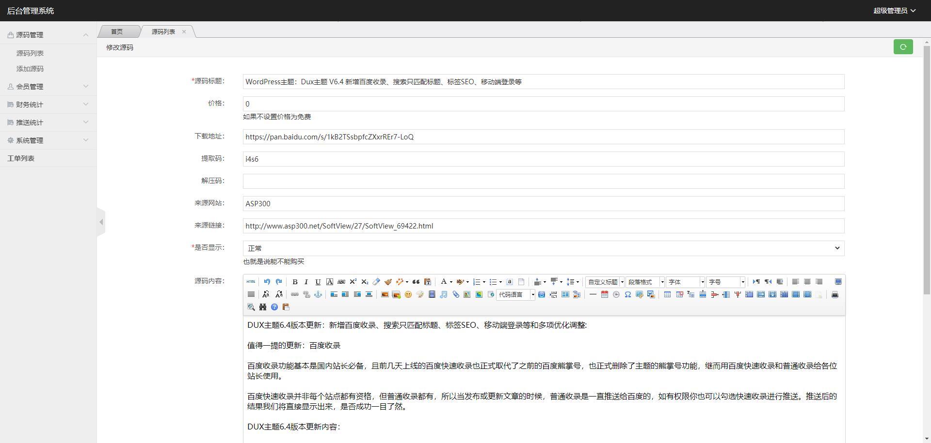Enable strikethrough text formatting
Viewport: 931px width, 443px height.
point(342,282)
